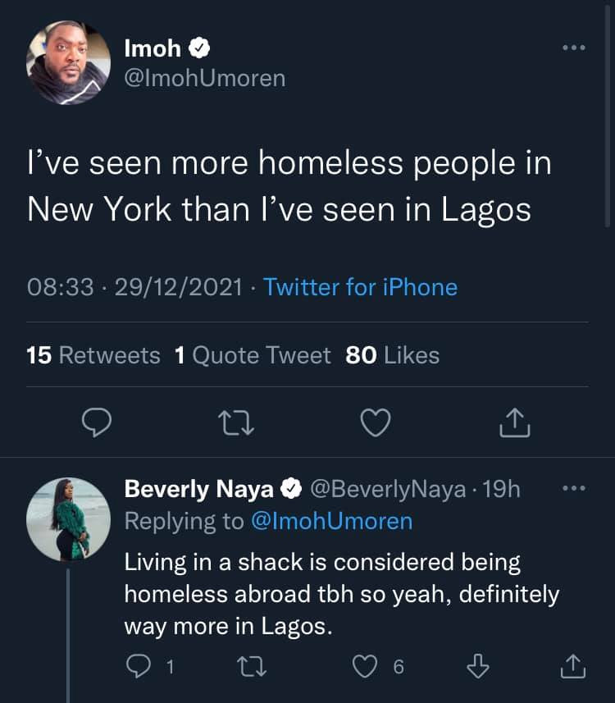
Task: Share Beverly Naya's reply
Action: pos(572,666)
